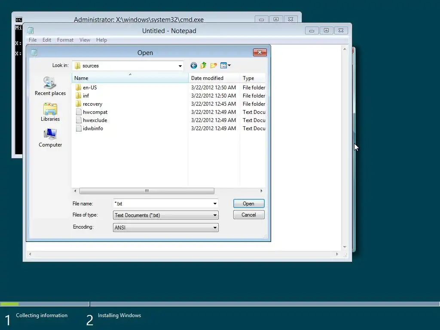Click inside the File name input field
The width and height of the screenshot is (440, 330).
pyautogui.click(x=162, y=203)
